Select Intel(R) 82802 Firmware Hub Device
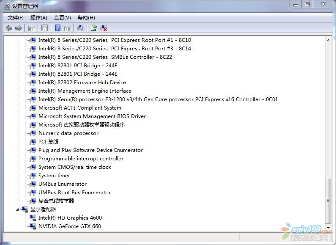The image size is (336, 245). [82, 83]
